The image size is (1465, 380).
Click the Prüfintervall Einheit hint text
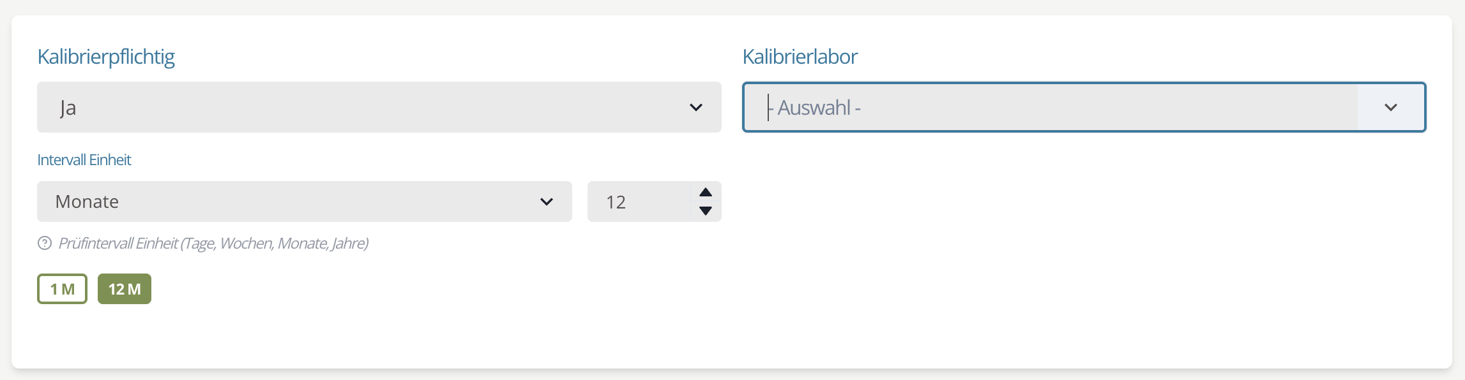pos(214,243)
